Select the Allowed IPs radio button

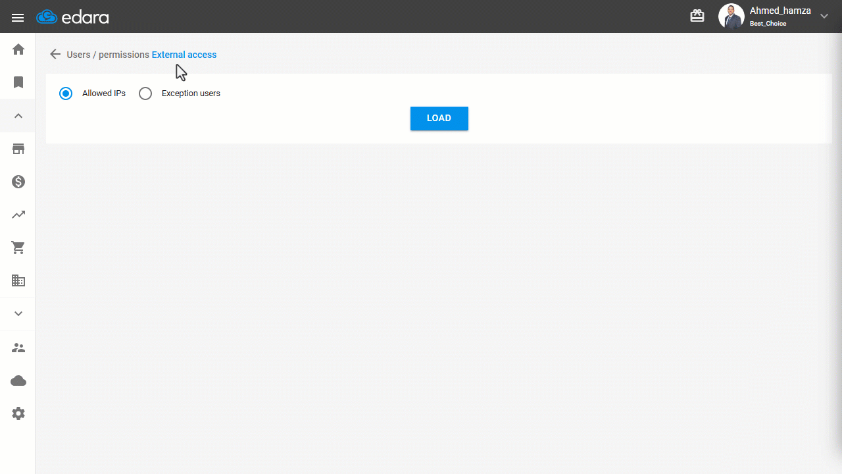pos(66,93)
